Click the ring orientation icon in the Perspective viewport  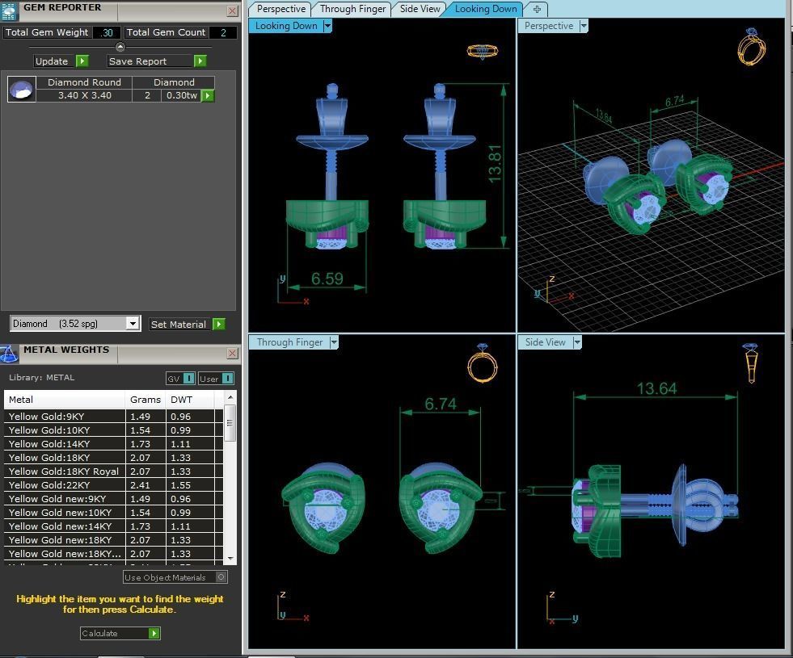click(x=752, y=47)
